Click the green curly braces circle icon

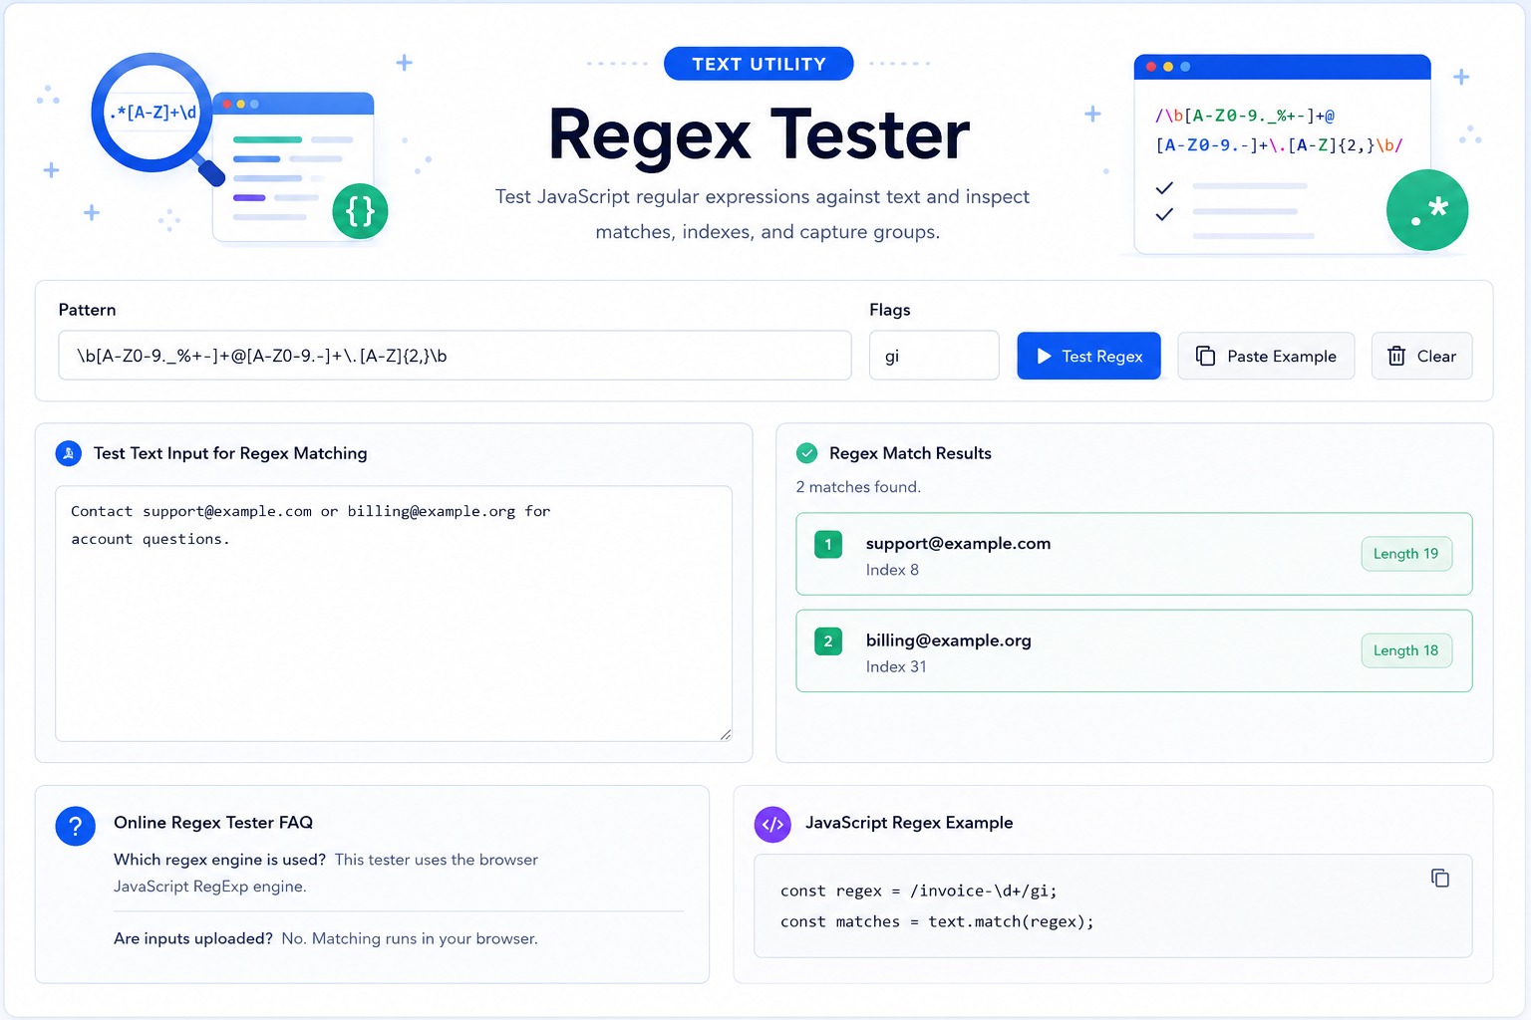[360, 211]
